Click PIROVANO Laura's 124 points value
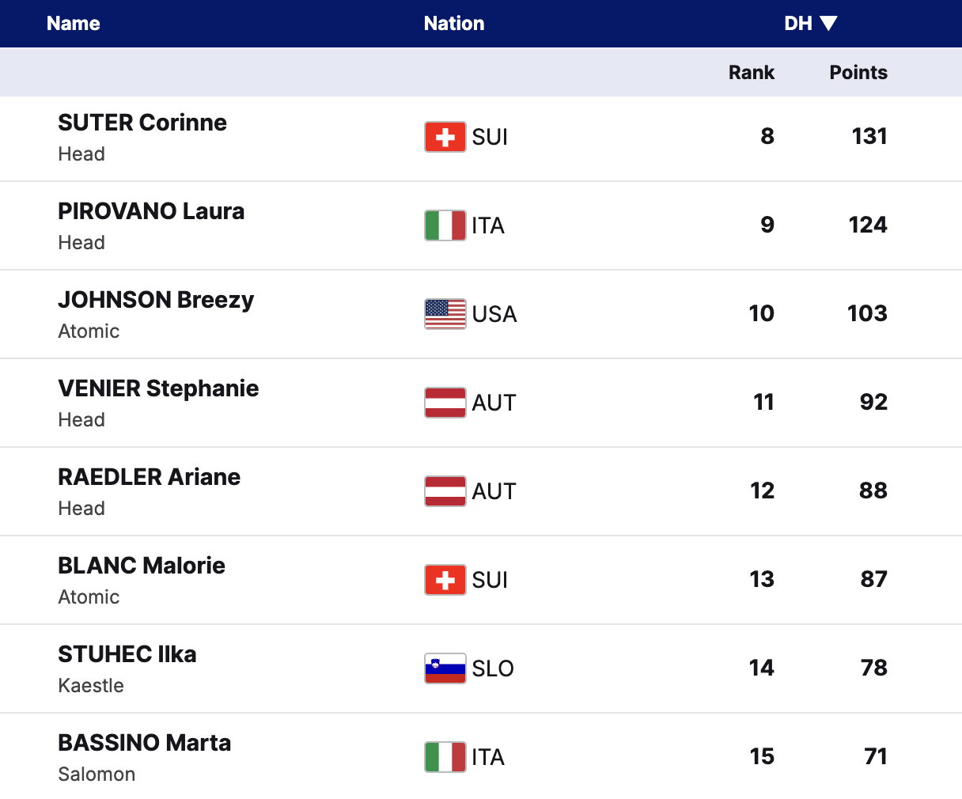This screenshot has height=799, width=962. 868,225
